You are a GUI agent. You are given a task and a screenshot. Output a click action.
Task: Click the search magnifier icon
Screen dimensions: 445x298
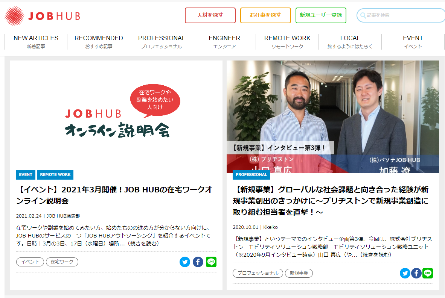pos(363,15)
